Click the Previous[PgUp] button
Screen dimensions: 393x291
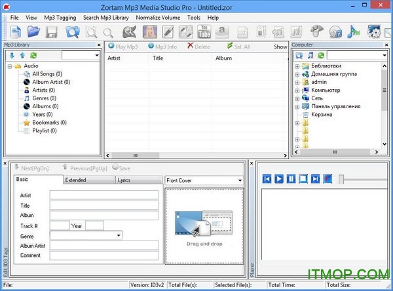tap(84, 168)
